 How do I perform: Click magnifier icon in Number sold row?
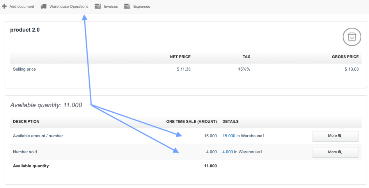[340, 152]
